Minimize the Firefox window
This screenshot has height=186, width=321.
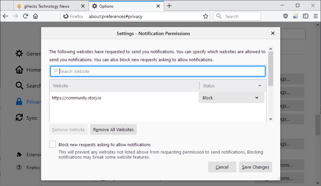coord(282,6)
